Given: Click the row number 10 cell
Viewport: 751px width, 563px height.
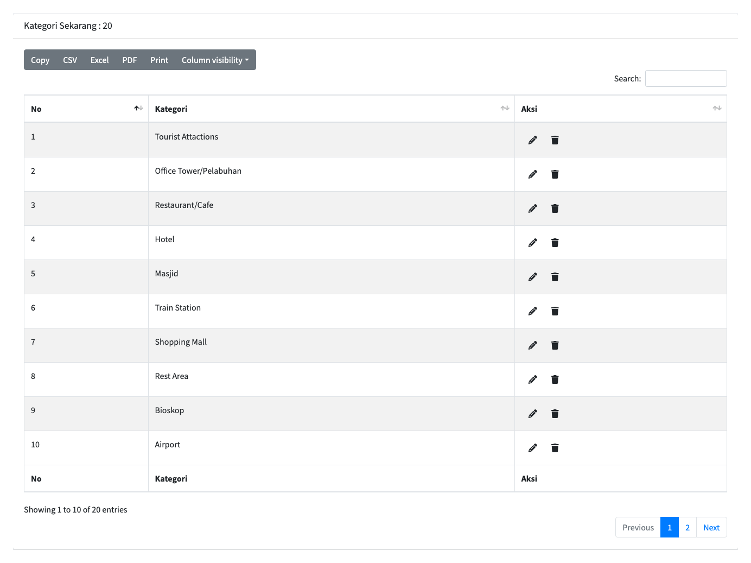Looking at the screenshot, I should pyautogui.click(x=86, y=448).
